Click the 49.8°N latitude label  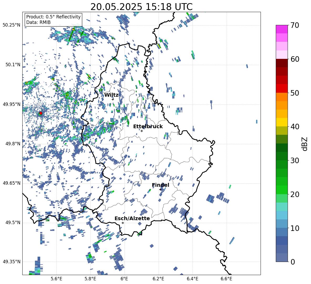click(13, 144)
